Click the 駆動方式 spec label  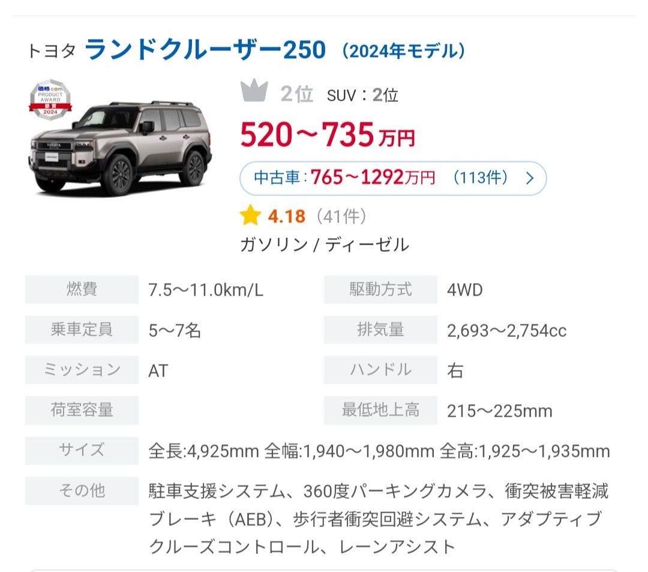(380, 290)
